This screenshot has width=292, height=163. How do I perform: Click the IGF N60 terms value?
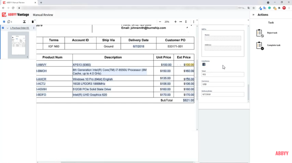pyautogui.click(x=54, y=46)
